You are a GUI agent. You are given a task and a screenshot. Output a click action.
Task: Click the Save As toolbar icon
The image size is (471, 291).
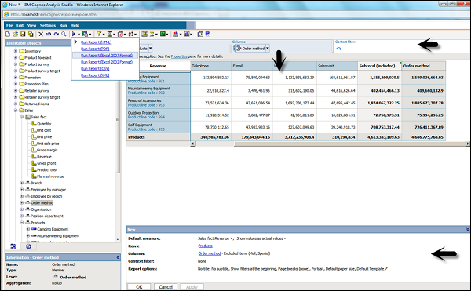pyautogui.click(x=31, y=35)
